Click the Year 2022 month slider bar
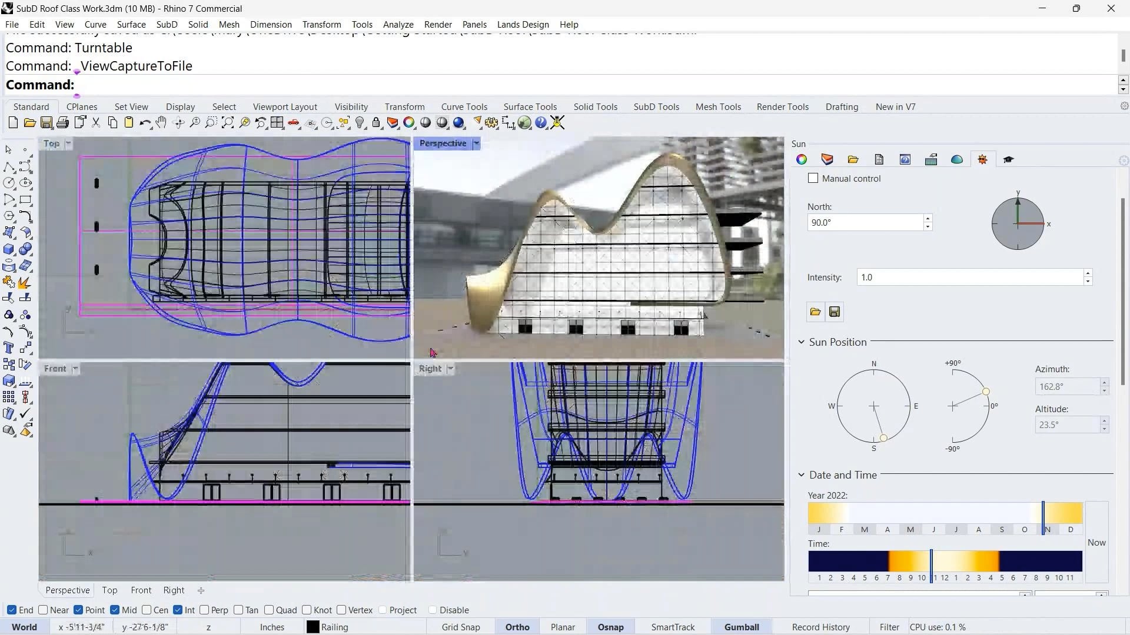 (x=945, y=513)
